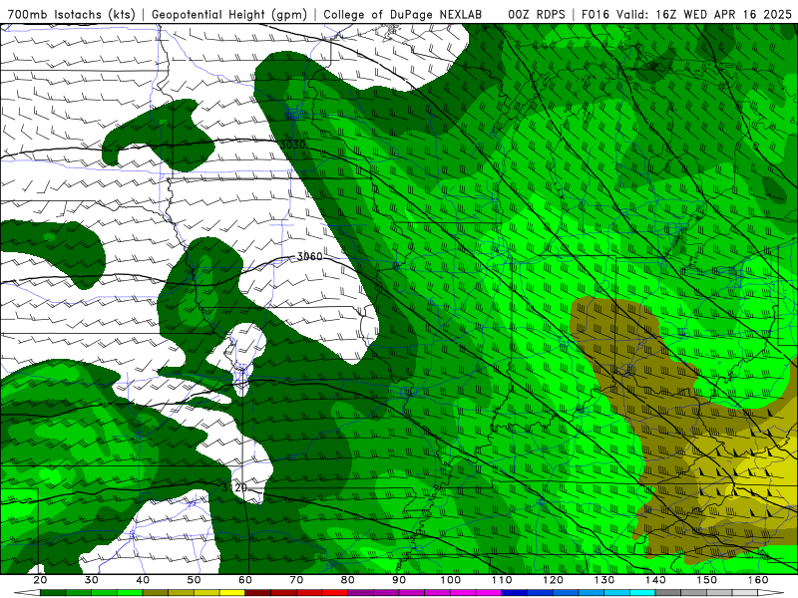Select the dark blue swatch after label 110
The width and height of the screenshot is (798, 598).
(x=515, y=593)
